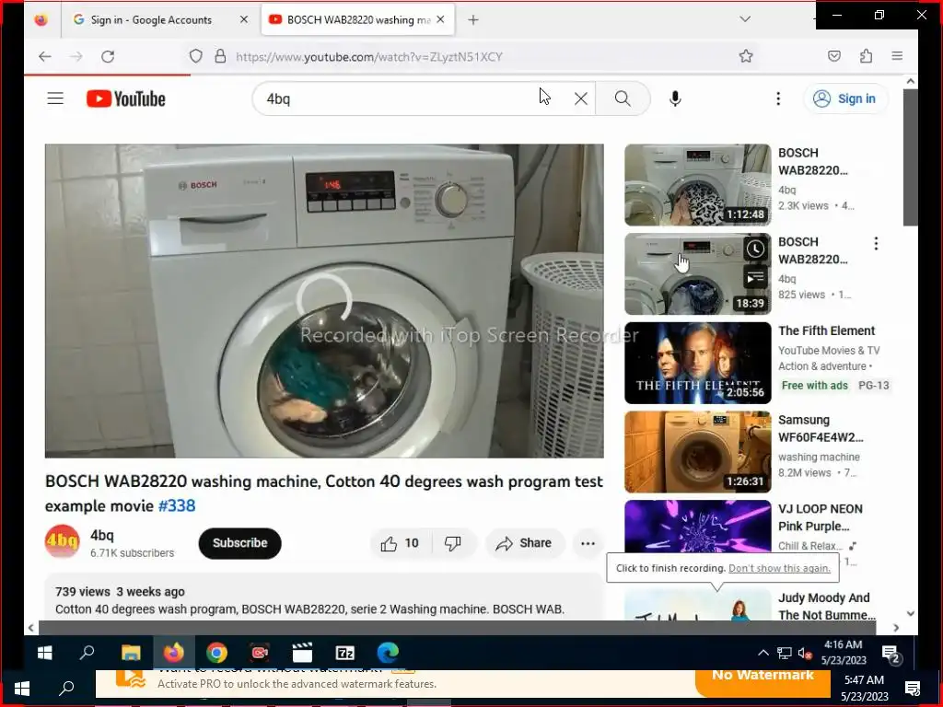
Task: Click the site padlock icon
Action: point(221,56)
